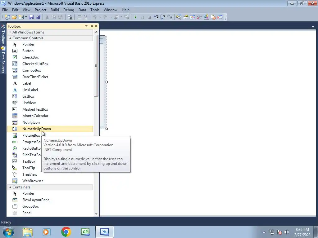Select the Button control in Toolbox

click(50, 51)
